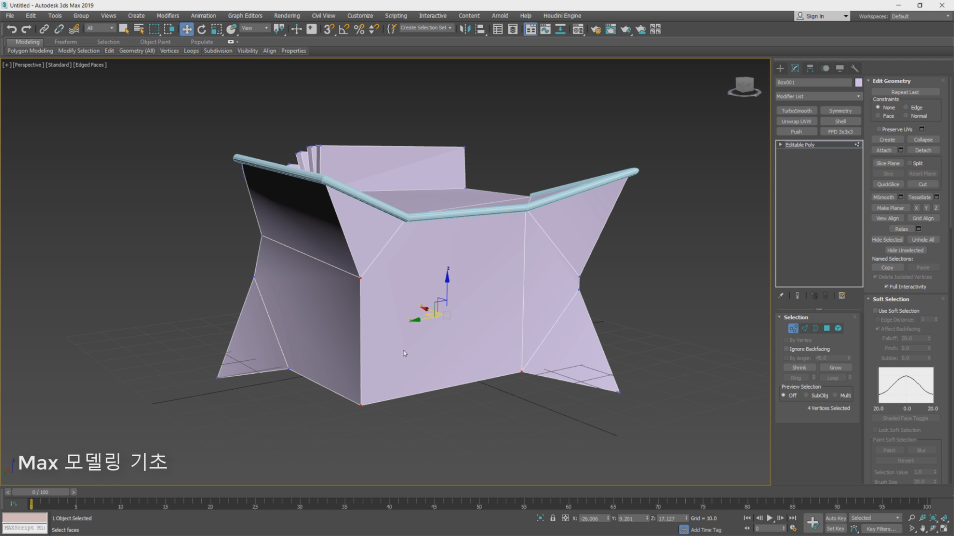Switch to the Freeform ribbon tab
954x536 pixels.
(x=65, y=42)
